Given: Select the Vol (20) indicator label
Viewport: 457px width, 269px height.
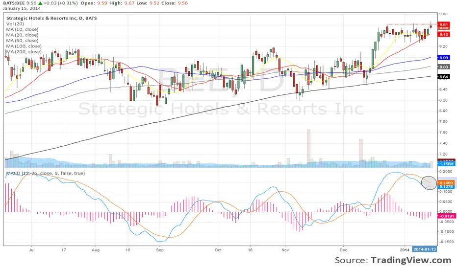Looking at the screenshot, I should pyautogui.click(x=15, y=24).
